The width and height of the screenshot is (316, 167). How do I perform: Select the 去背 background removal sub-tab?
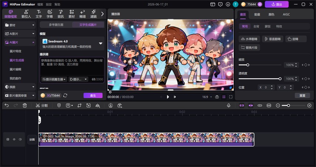pos(256,26)
